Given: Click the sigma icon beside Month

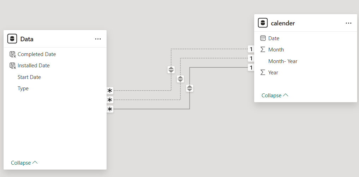Looking at the screenshot, I should 263,50.
